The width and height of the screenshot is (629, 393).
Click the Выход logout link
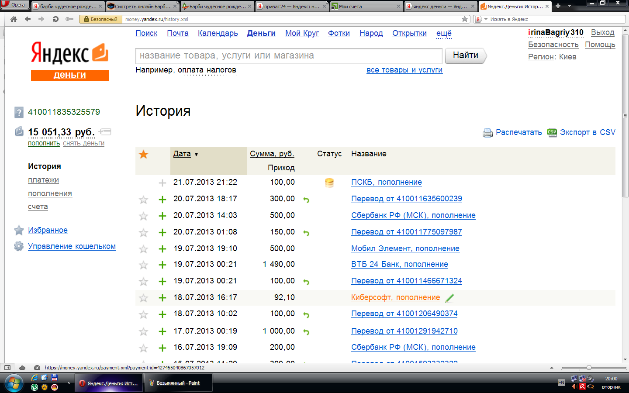coord(603,32)
